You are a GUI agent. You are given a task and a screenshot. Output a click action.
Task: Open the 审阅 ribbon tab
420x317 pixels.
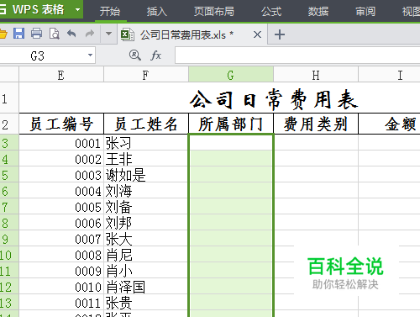click(x=365, y=12)
